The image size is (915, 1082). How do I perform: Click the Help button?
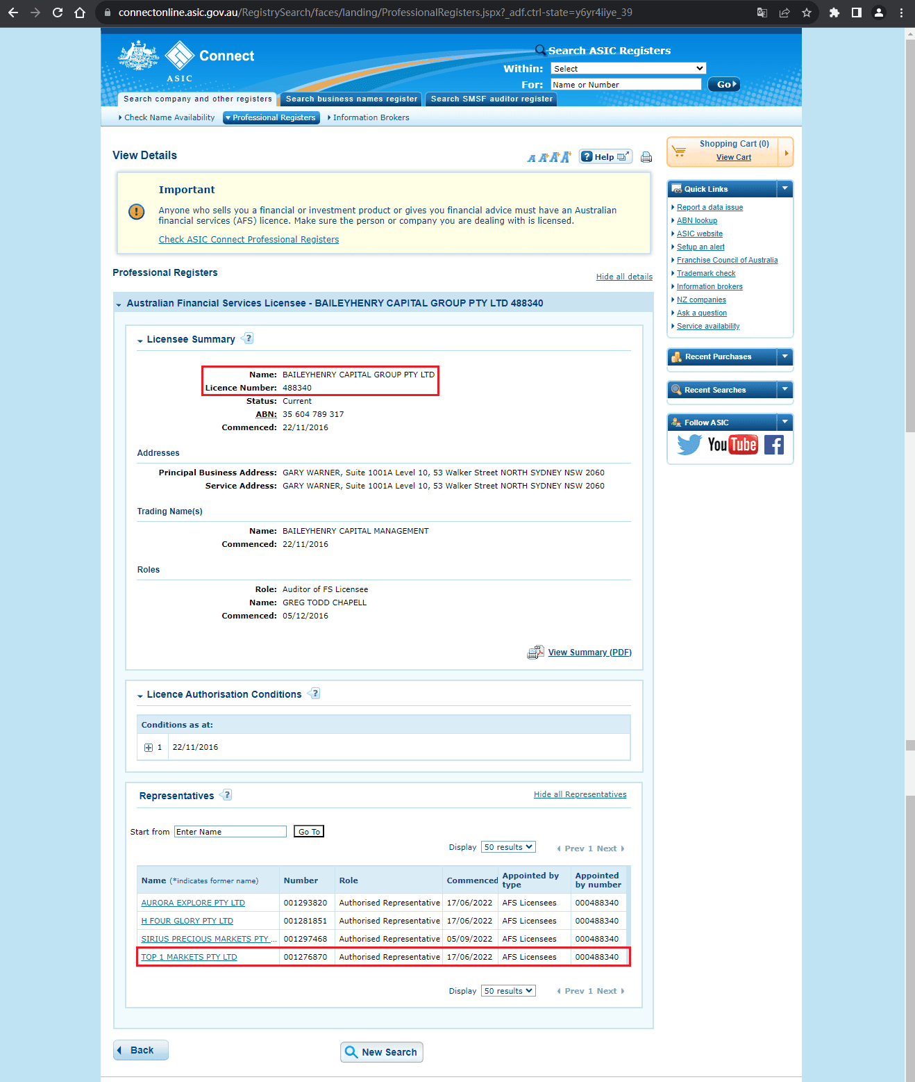[605, 157]
